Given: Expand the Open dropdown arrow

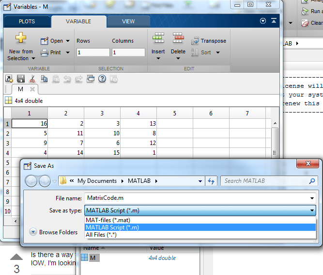Looking at the screenshot, I should click(x=68, y=41).
